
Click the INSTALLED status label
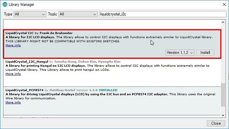click(108, 90)
